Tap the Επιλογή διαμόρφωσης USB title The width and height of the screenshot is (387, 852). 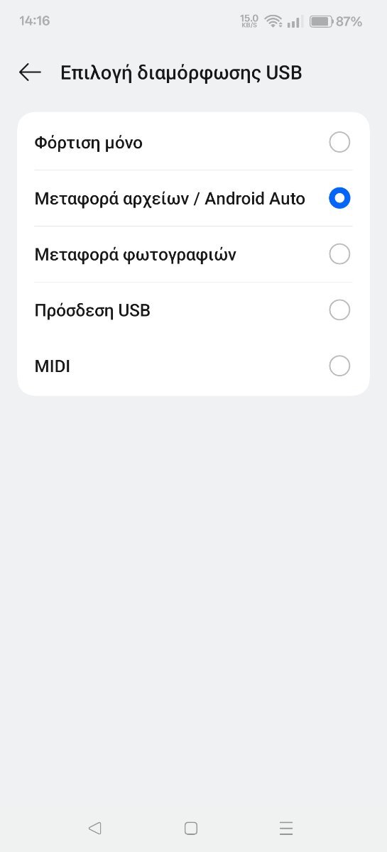tap(182, 72)
